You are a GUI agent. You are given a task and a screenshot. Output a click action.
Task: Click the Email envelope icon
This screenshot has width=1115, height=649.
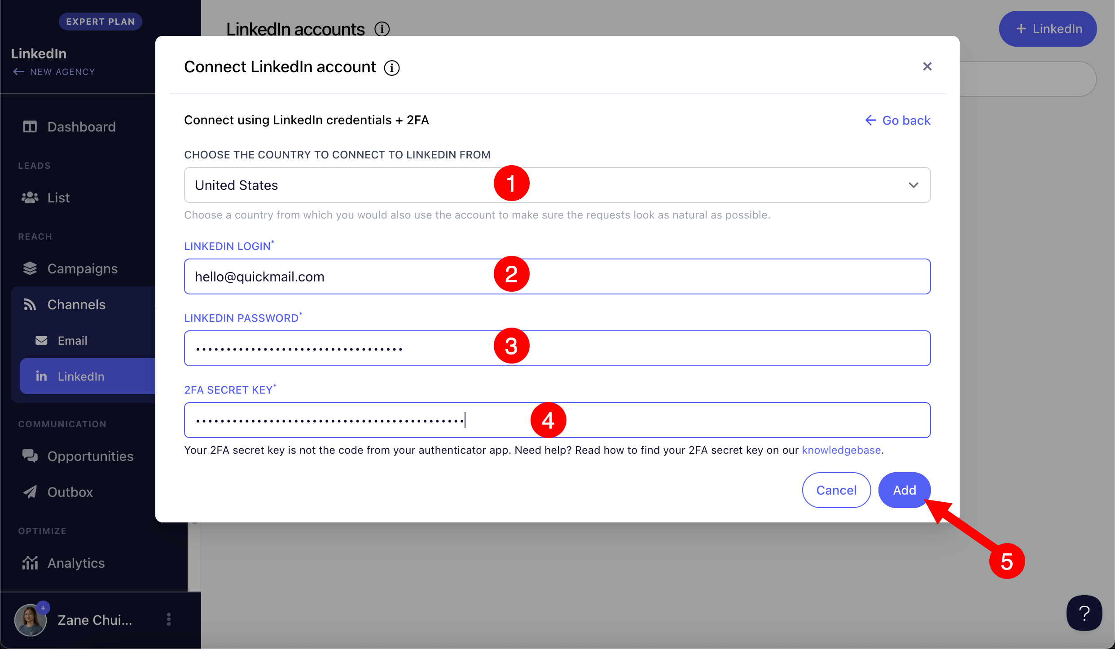point(41,340)
